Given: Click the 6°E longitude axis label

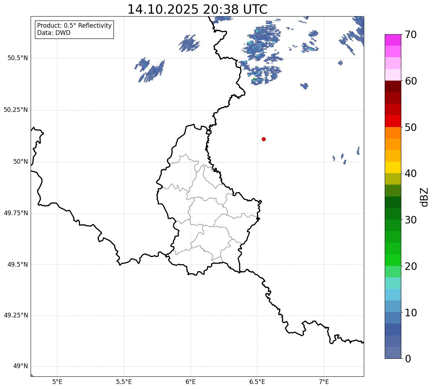Looking at the screenshot, I should pyautogui.click(x=191, y=382).
